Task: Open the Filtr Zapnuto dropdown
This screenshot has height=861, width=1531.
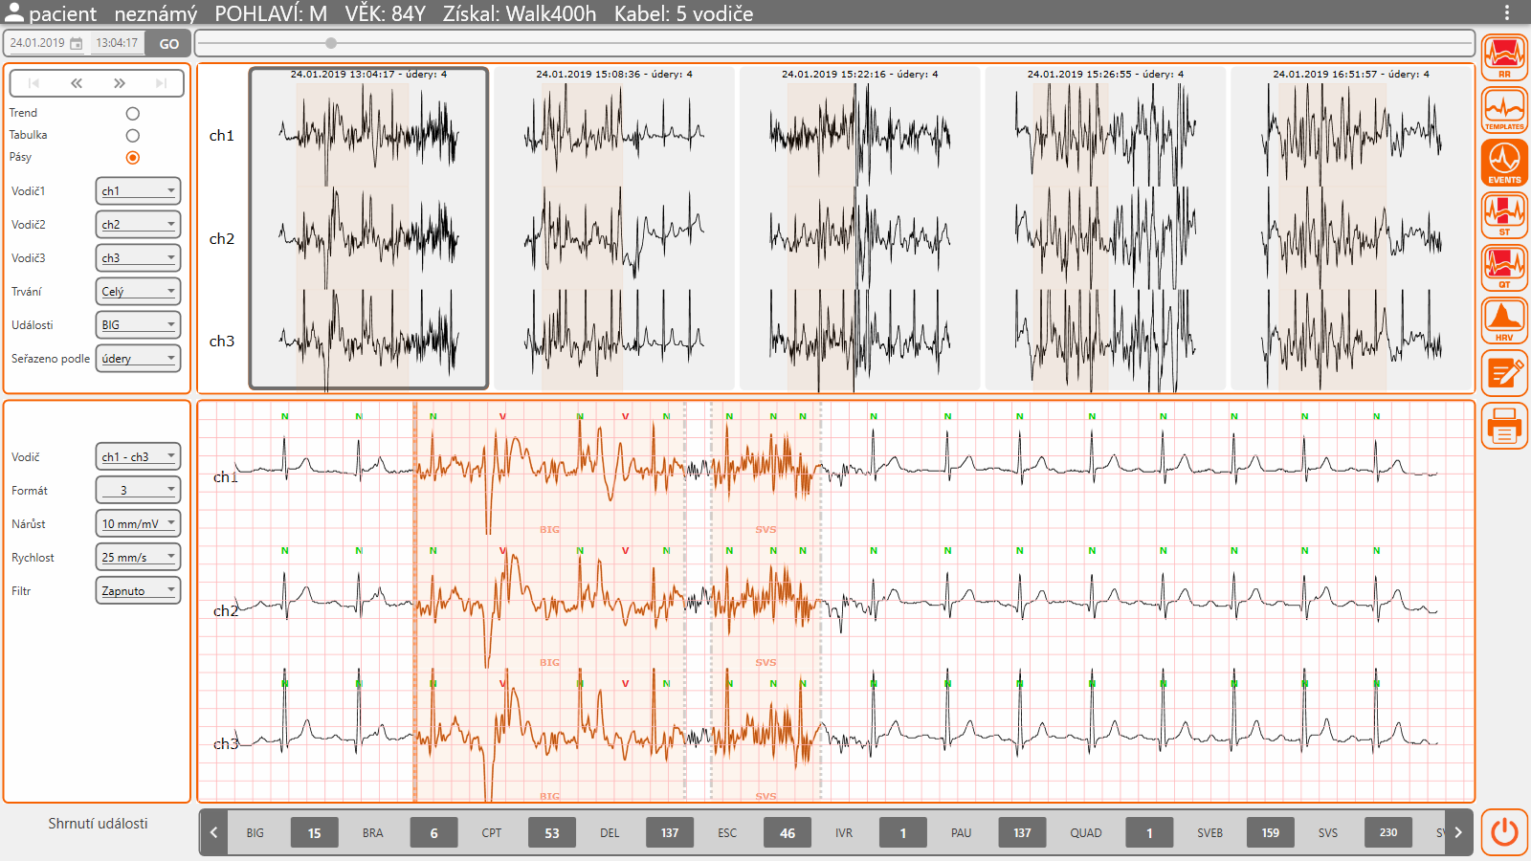Action: 138,591
